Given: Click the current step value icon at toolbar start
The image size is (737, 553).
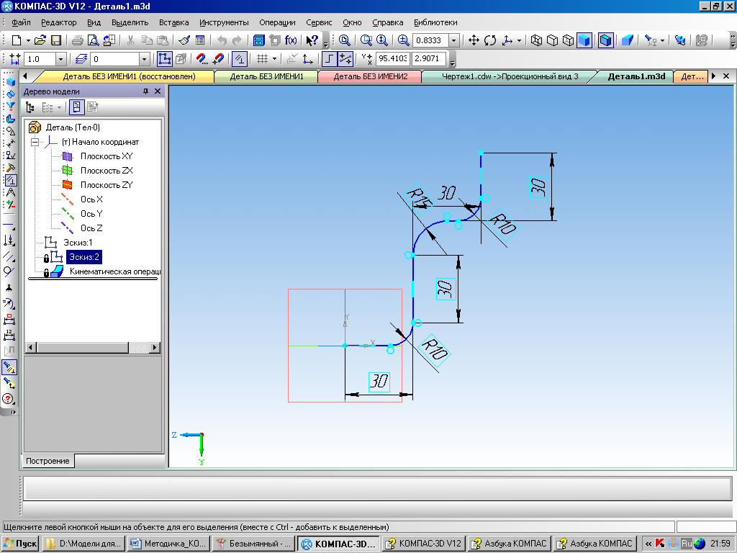Looking at the screenshot, I should (x=15, y=59).
